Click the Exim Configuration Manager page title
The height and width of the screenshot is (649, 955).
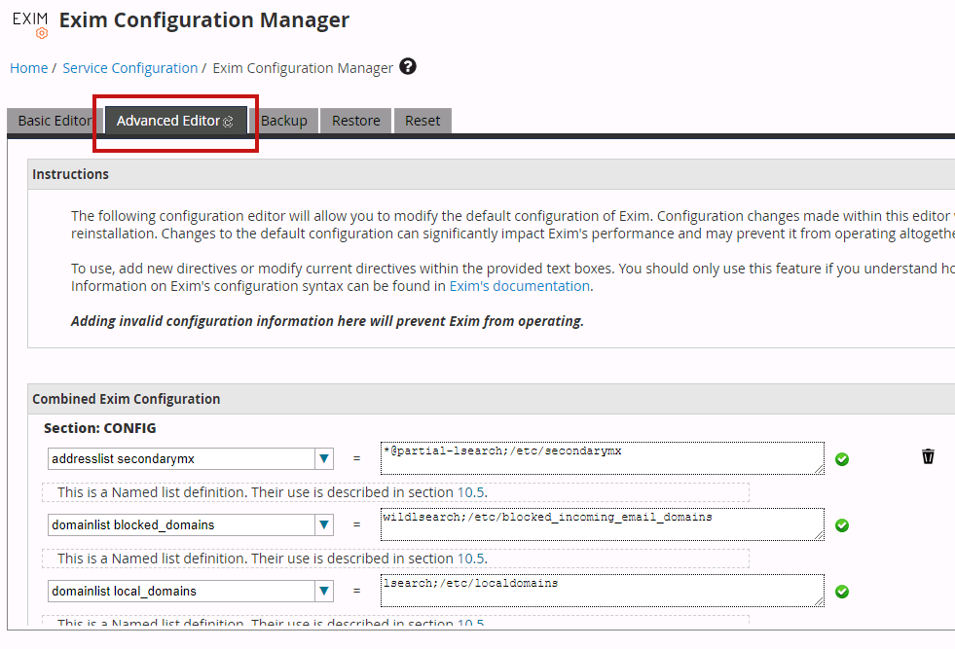(204, 20)
